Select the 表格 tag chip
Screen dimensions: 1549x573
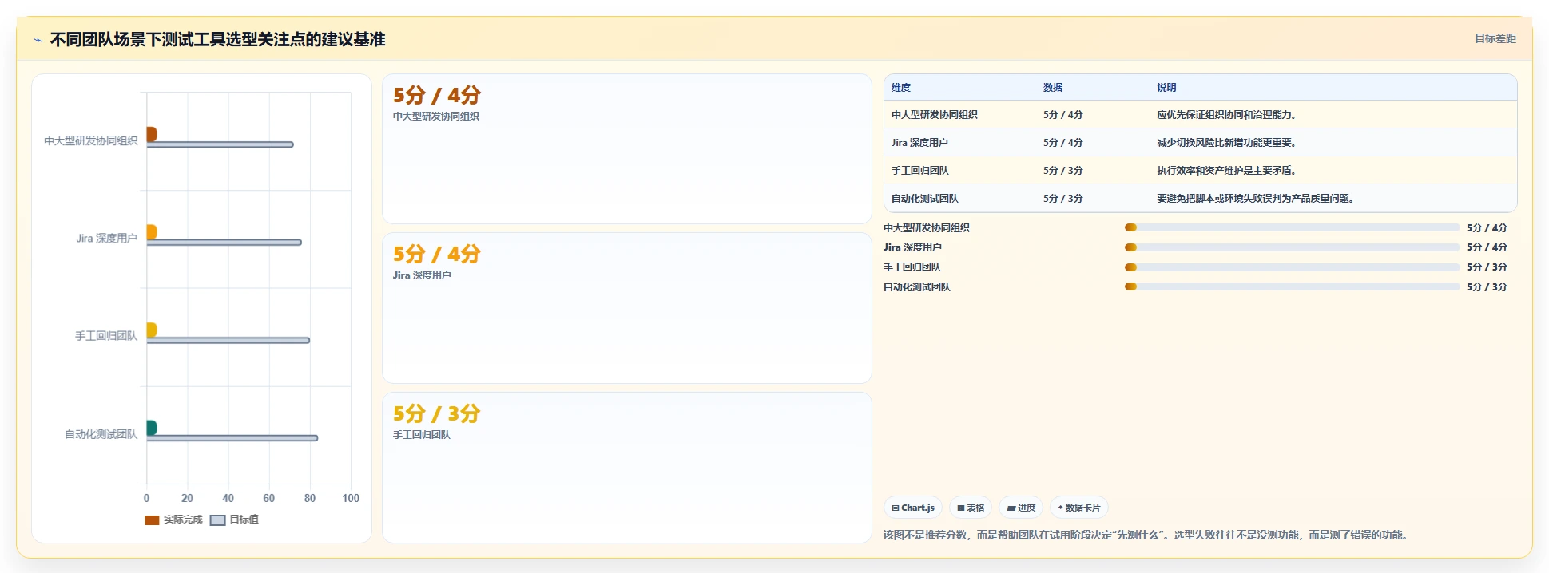[971, 508]
